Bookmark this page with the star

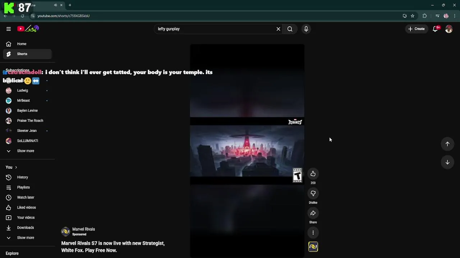click(413, 16)
